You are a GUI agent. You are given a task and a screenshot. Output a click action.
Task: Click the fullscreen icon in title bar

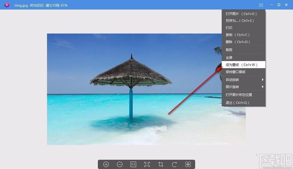(x=261, y=5)
